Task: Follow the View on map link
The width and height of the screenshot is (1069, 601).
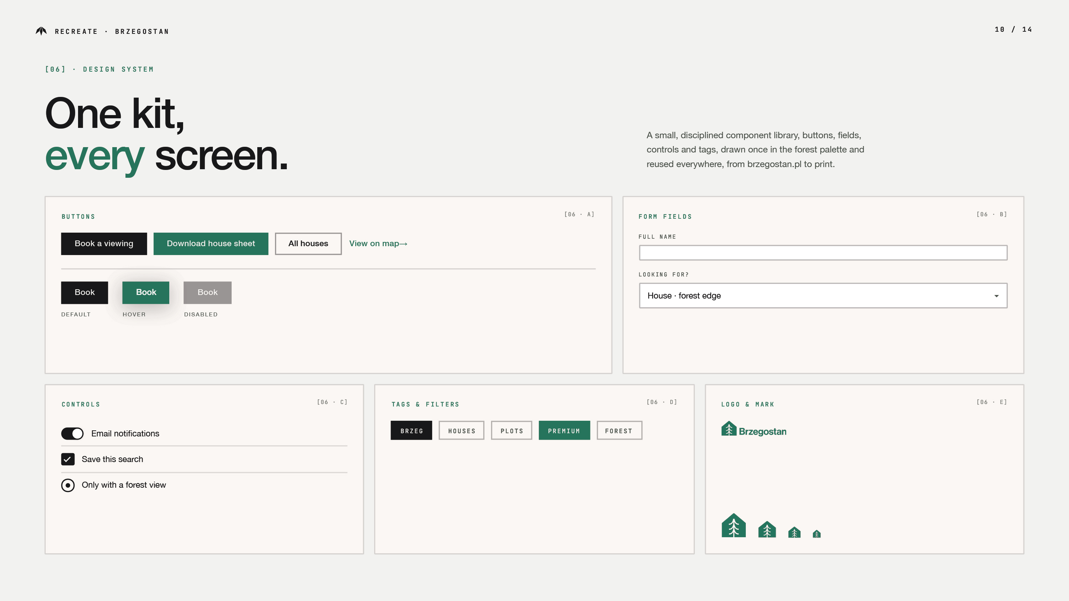Action: [378, 243]
